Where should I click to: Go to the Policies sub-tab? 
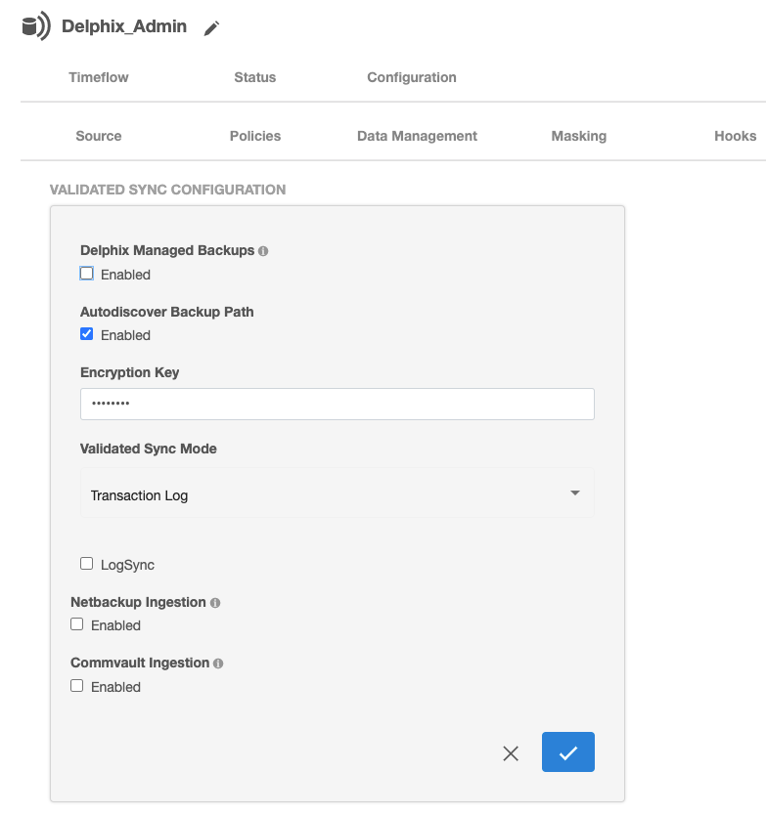(254, 136)
